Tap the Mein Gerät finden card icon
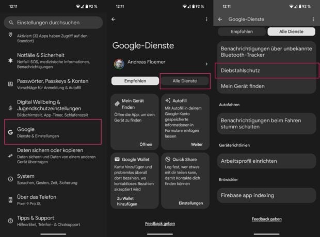The image size is (320, 237). (x=117, y=104)
